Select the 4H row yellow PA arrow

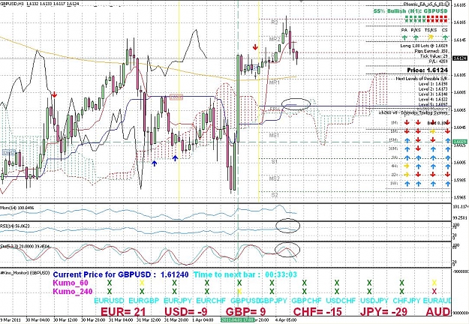coord(407,166)
